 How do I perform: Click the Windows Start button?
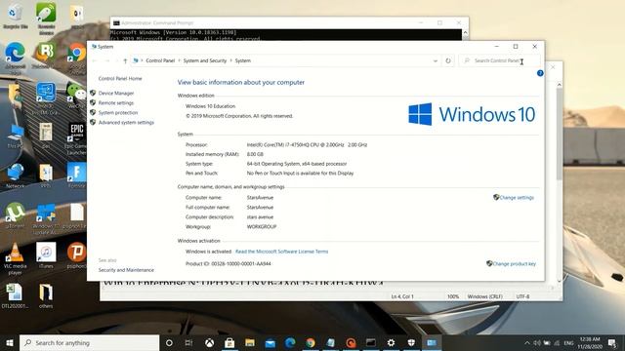click(x=10, y=342)
